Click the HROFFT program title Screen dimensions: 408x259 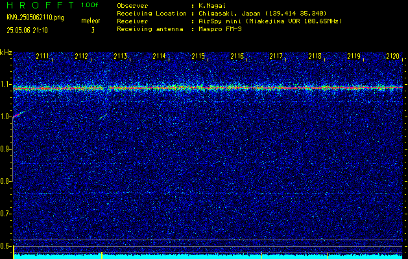[40, 5]
